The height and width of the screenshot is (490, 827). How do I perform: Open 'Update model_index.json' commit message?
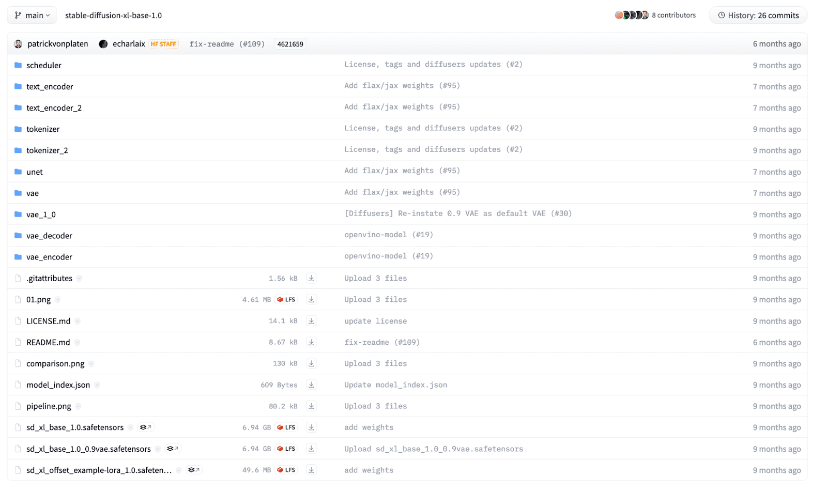coord(396,385)
